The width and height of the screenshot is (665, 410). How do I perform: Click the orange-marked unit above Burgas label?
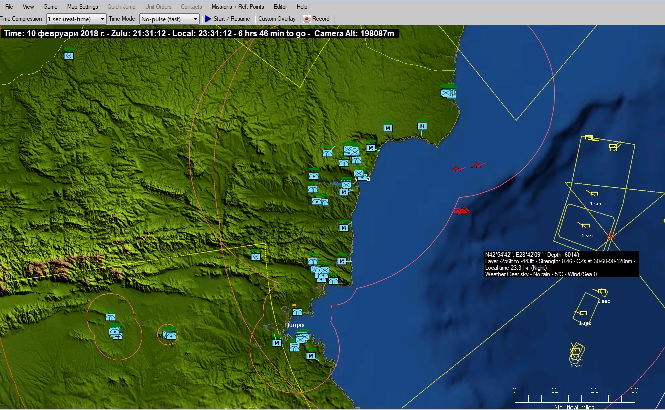[297, 311]
